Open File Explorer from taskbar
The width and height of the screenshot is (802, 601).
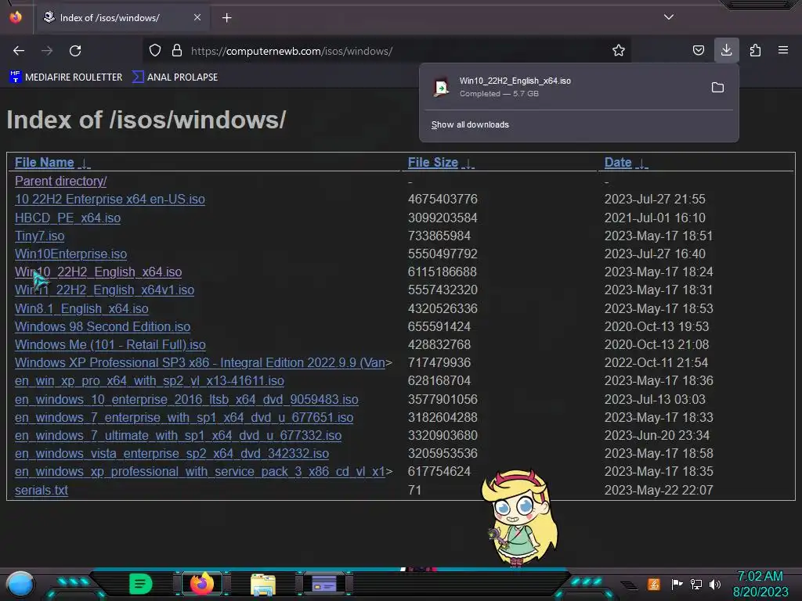(263, 585)
